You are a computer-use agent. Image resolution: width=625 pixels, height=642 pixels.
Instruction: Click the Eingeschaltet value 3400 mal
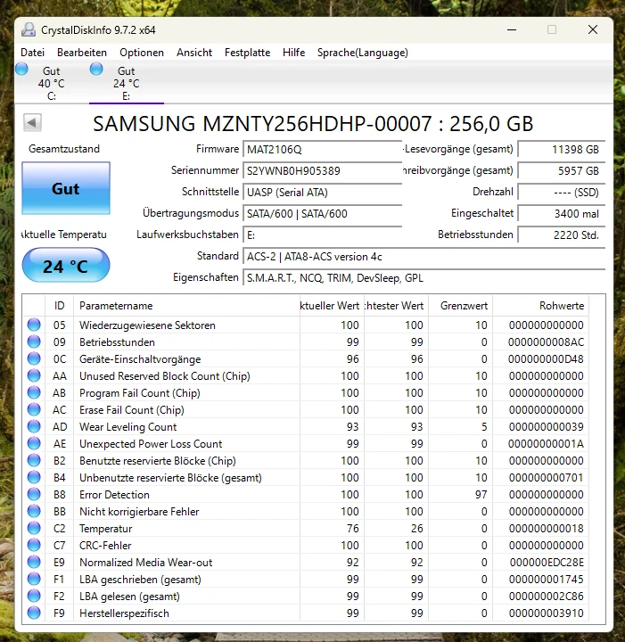coord(562,213)
